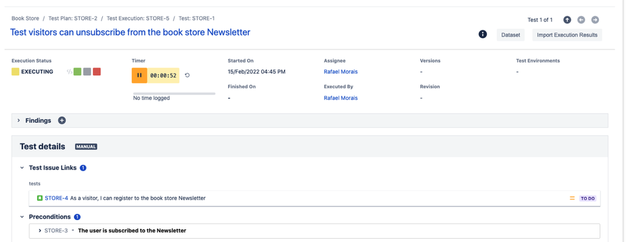
Task: Click the STORE-4 story type icon
Action: coord(39,198)
